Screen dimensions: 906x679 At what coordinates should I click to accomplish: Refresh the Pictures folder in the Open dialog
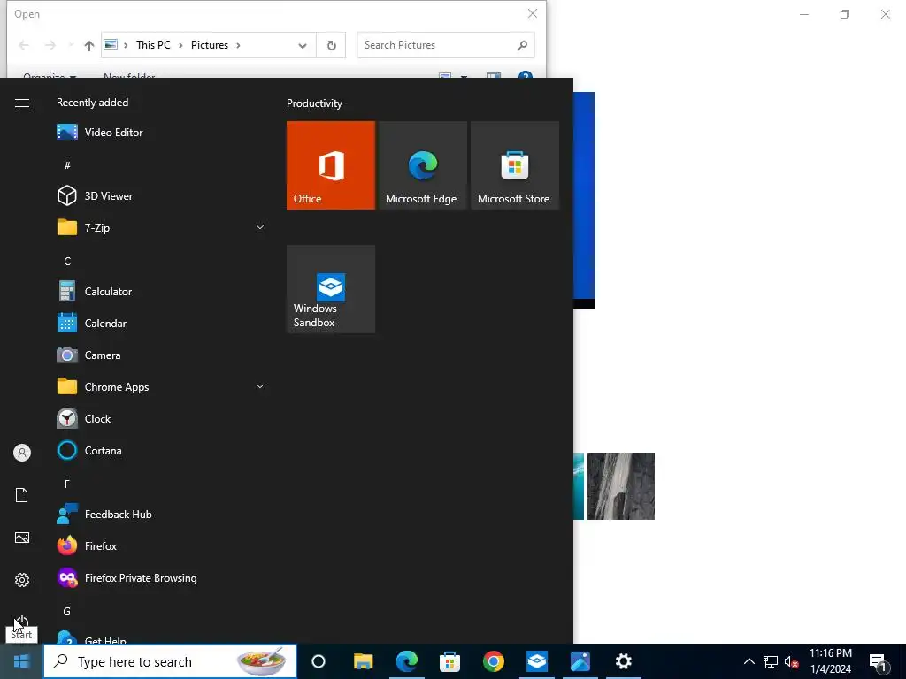pyautogui.click(x=331, y=45)
